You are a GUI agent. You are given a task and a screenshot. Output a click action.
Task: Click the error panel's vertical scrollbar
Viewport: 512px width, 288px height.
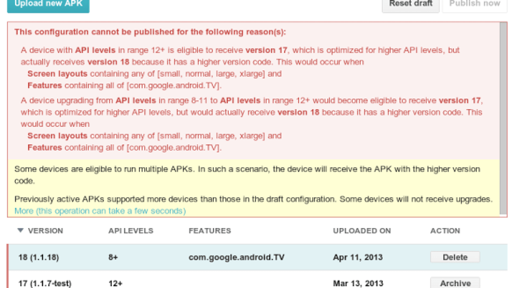pyautogui.click(x=503, y=119)
